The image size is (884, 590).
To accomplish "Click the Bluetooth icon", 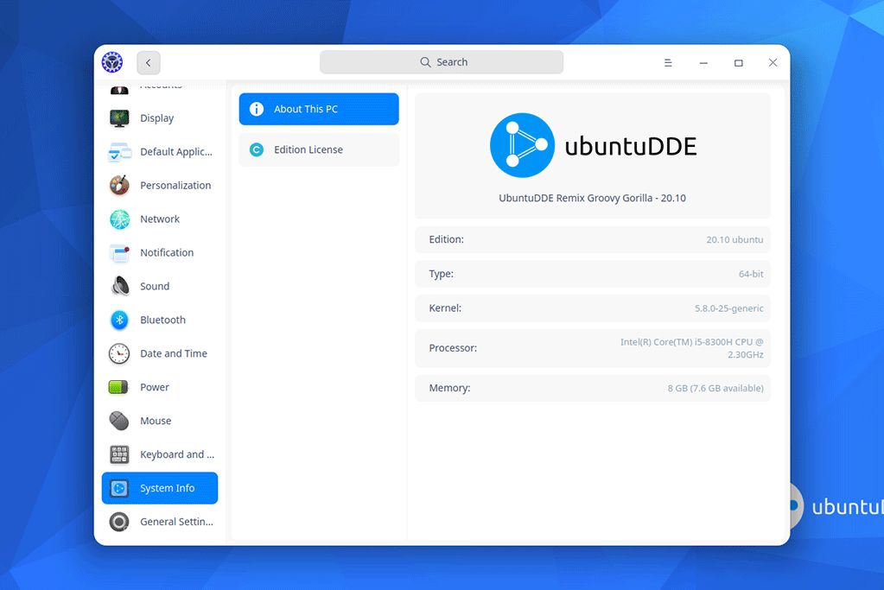I will click(119, 320).
